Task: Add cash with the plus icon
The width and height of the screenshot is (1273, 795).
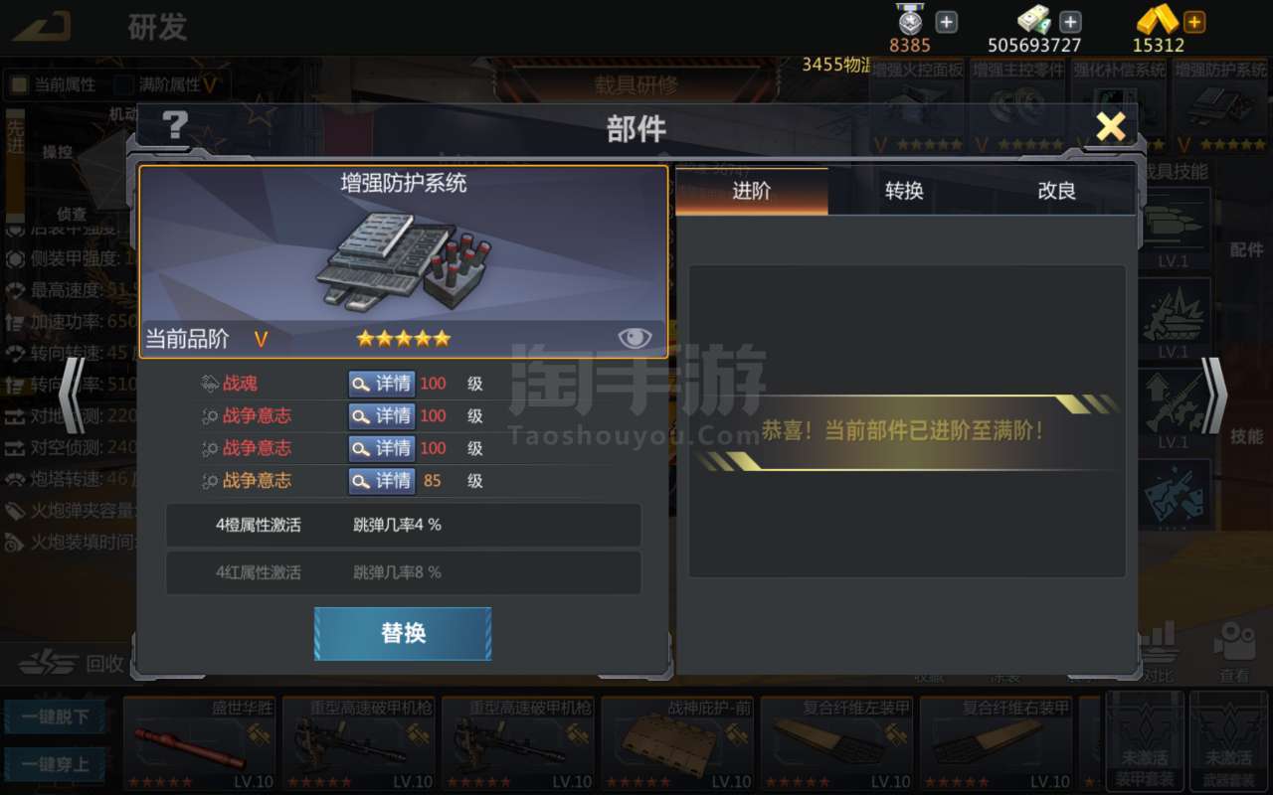Action: pyautogui.click(x=1070, y=21)
